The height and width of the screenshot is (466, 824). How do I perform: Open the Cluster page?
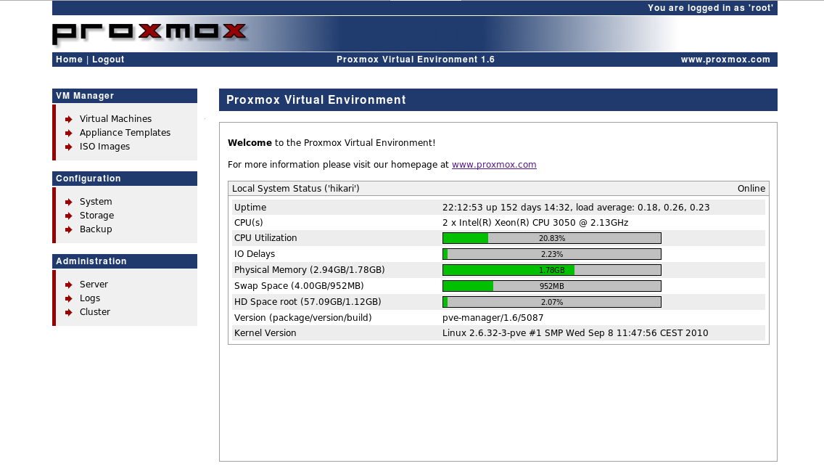click(x=94, y=311)
